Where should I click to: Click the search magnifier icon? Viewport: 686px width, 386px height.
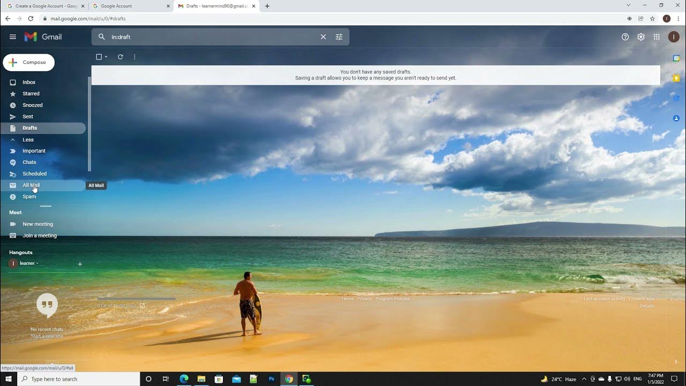coord(102,37)
